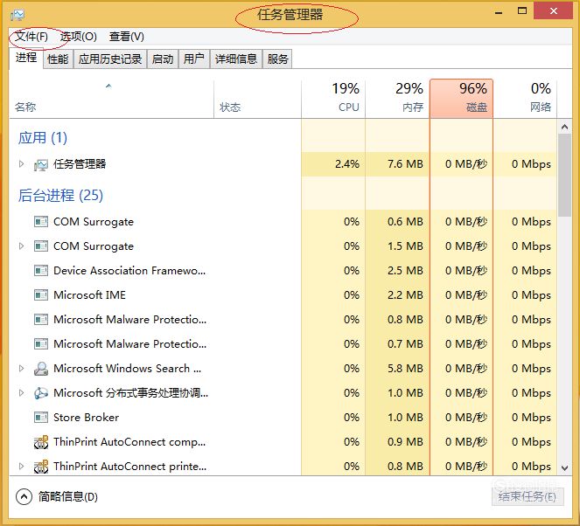Click the ThinPrint AutoConnect comp icon
The height and width of the screenshot is (526, 580).
click(x=41, y=442)
